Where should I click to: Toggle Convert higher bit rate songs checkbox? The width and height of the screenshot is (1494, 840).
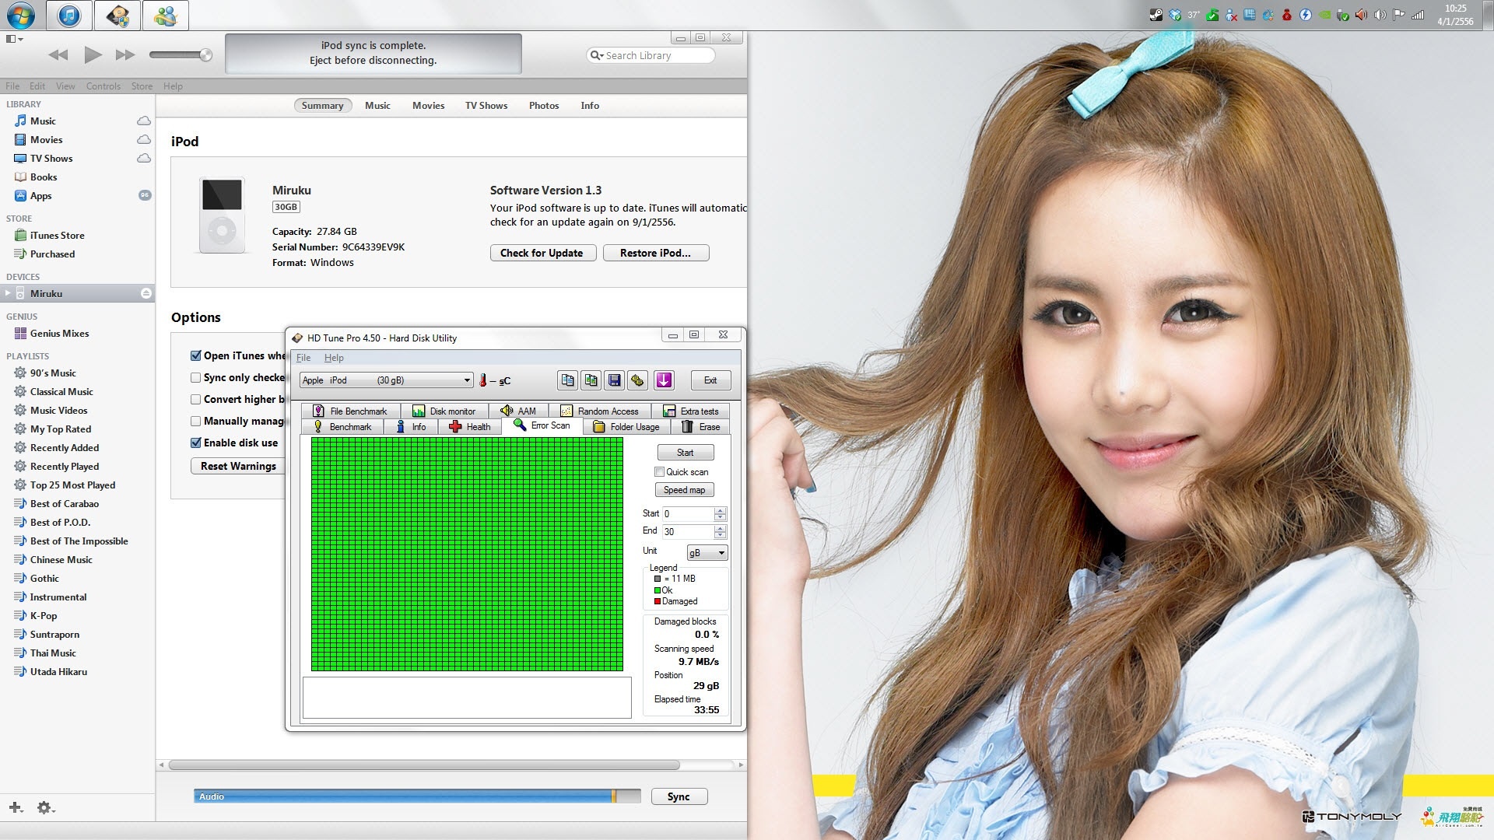tap(196, 399)
